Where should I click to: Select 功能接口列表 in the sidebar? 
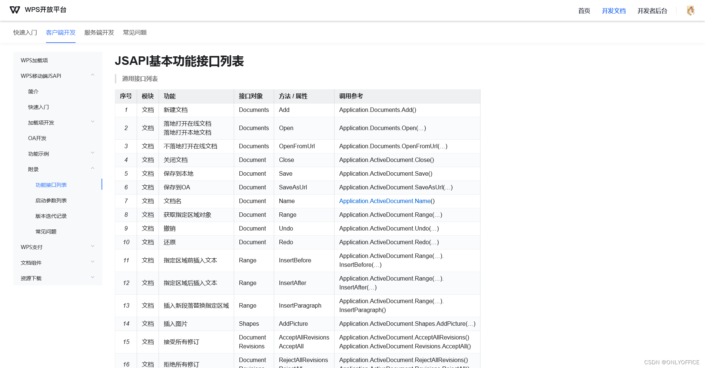tap(51, 185)
